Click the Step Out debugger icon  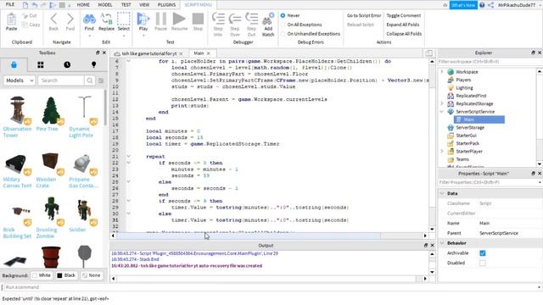coord(251,19)
